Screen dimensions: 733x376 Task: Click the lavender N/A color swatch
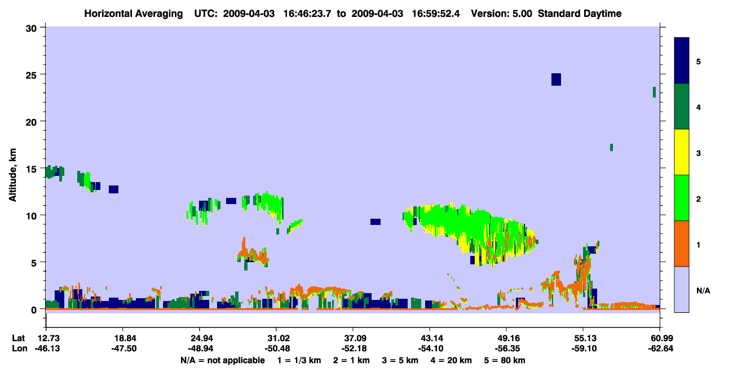[682, 289]
